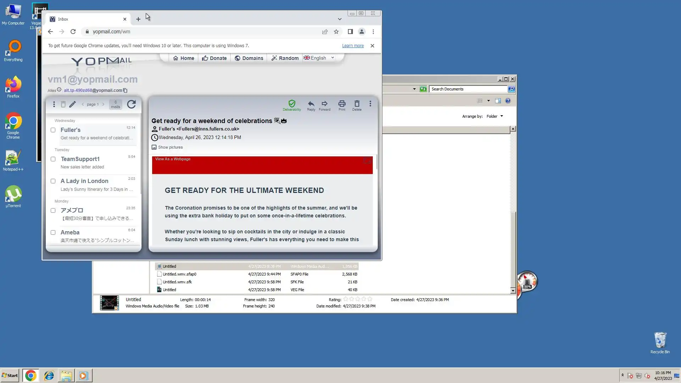This screenshot has height=383, width=681.
Task: Delete the open email with trash icon
Action: 356,104
